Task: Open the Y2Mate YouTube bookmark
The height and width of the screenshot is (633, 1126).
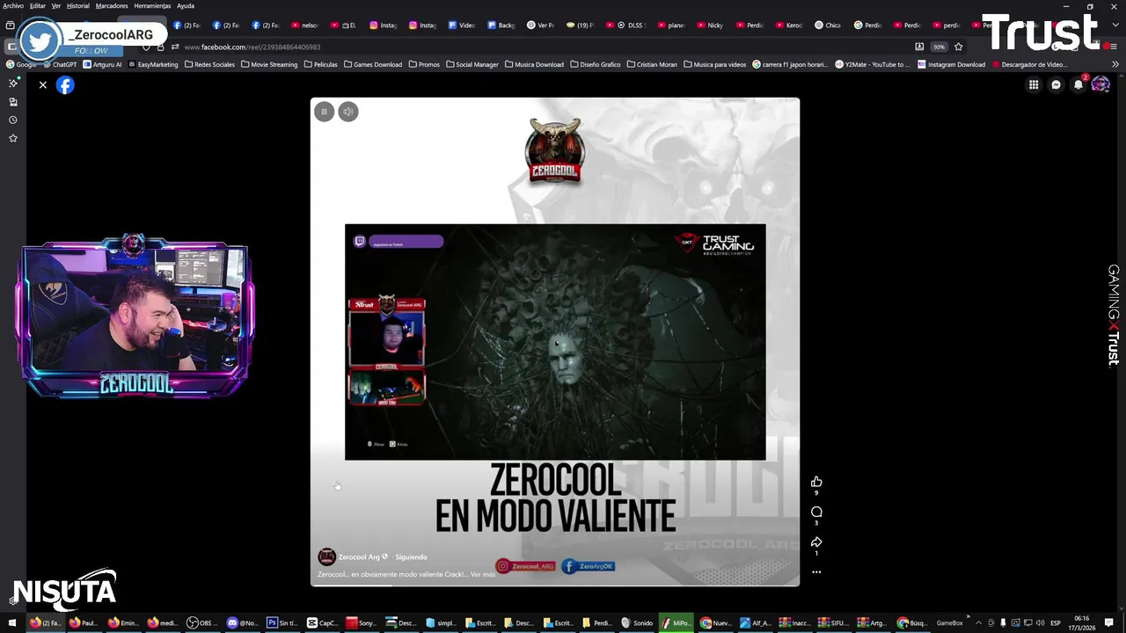Action: click(x=873, y=64)
